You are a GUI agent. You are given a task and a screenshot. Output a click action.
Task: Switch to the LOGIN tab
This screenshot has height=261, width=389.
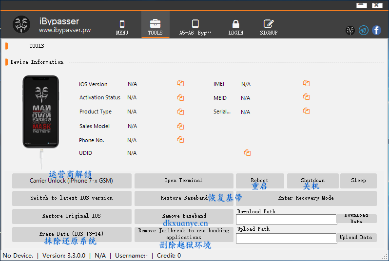pos(235,27)
